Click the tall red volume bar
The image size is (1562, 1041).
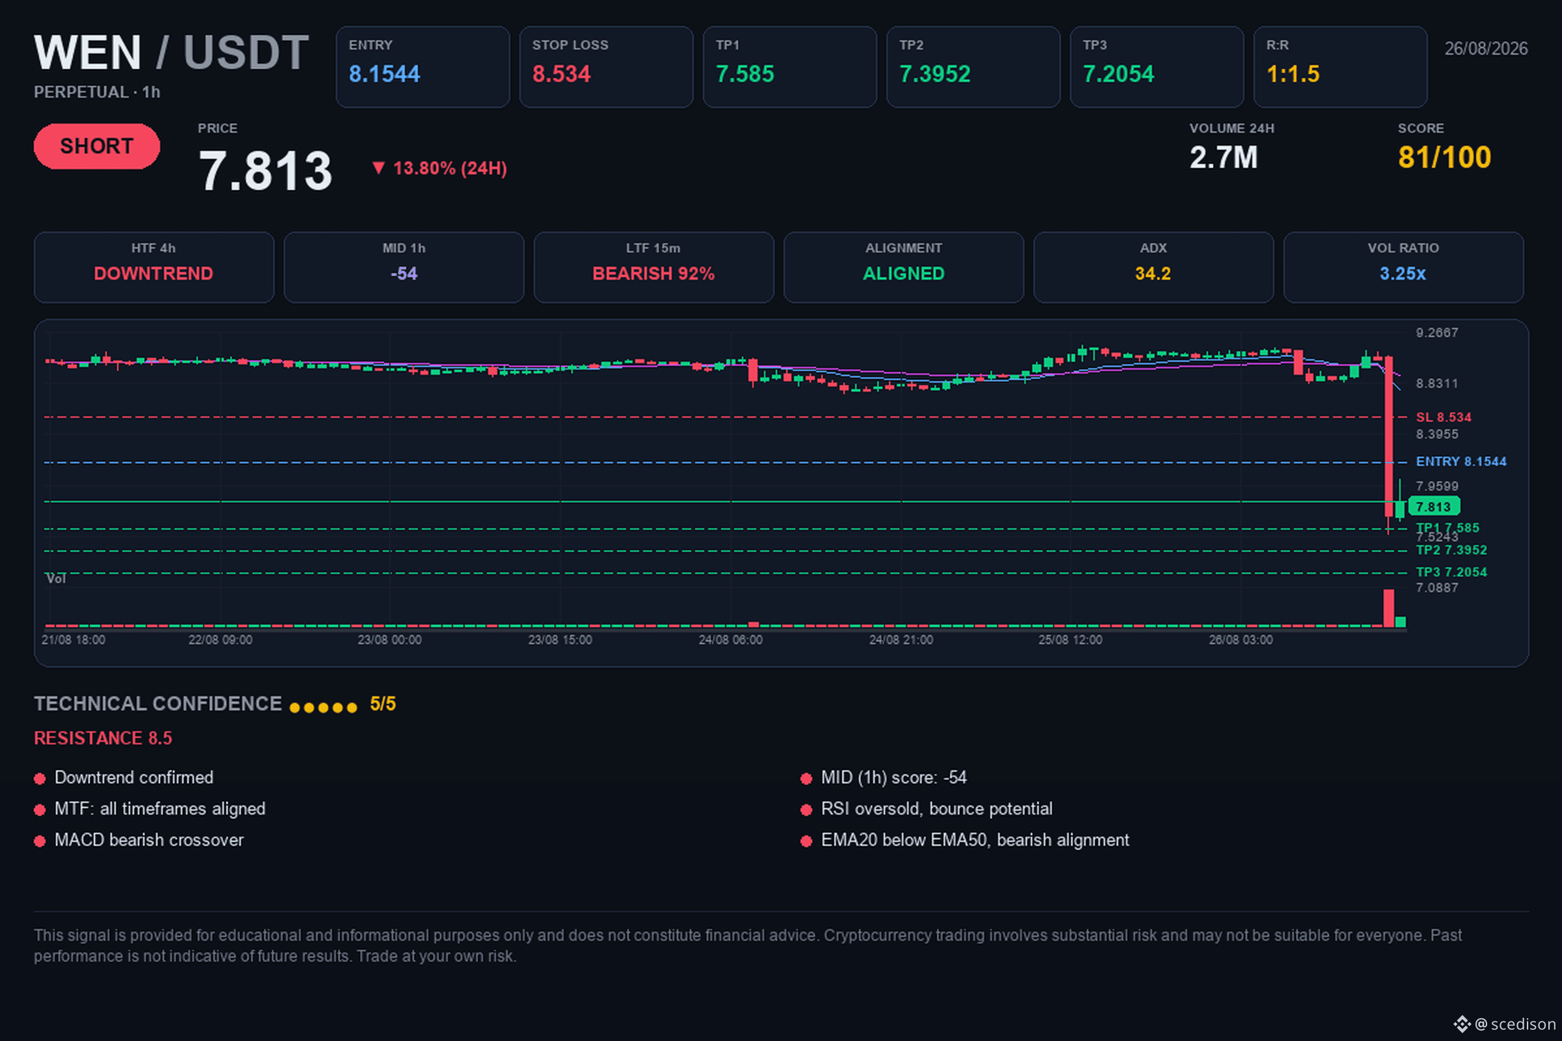coord(1389,608)
